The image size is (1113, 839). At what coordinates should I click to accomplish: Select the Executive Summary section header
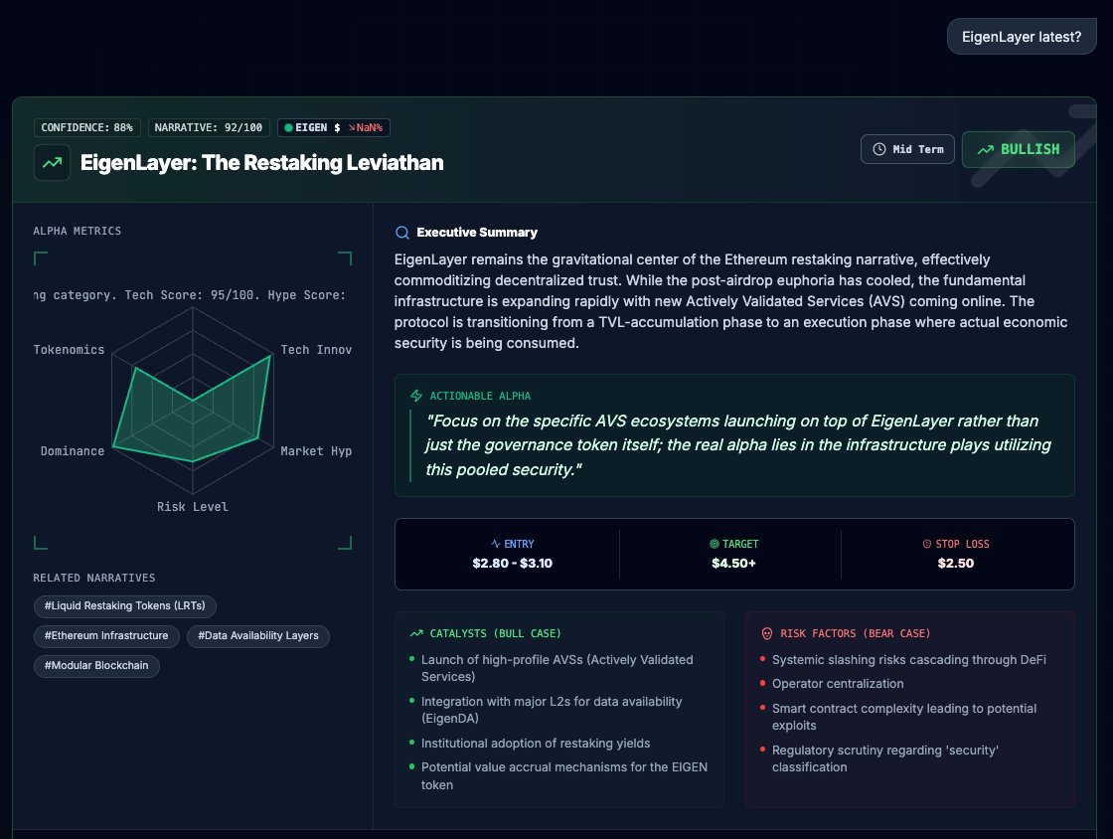click(x=476, y=233)
